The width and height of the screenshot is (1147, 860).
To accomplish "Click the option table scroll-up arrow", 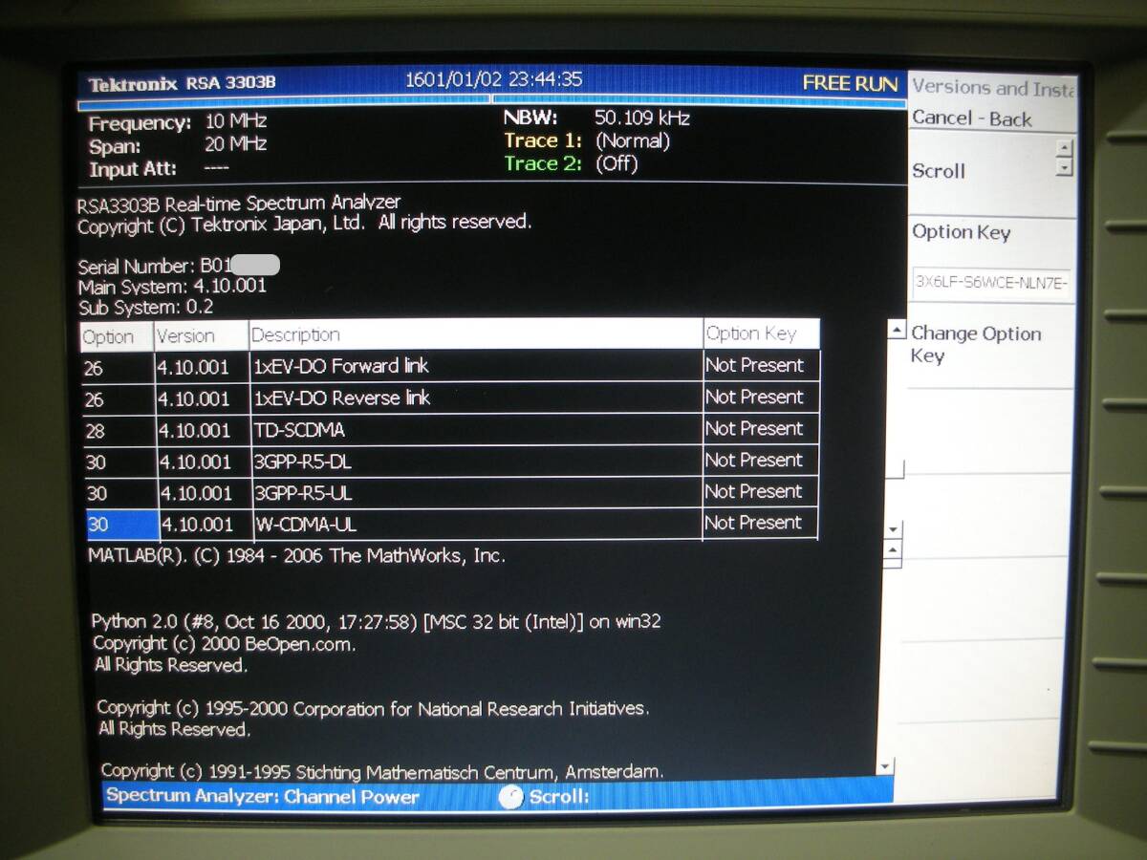I will (x=897, y=331).
